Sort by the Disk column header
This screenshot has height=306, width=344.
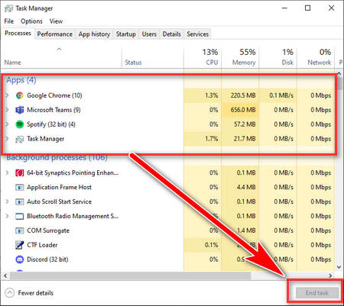(x=277, y=57)
